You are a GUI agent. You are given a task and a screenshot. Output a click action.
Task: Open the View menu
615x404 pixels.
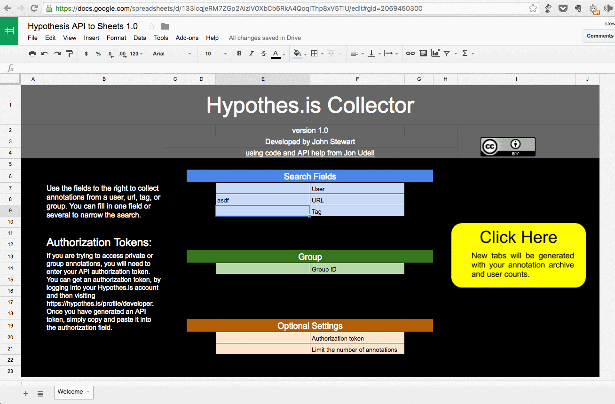70,38
